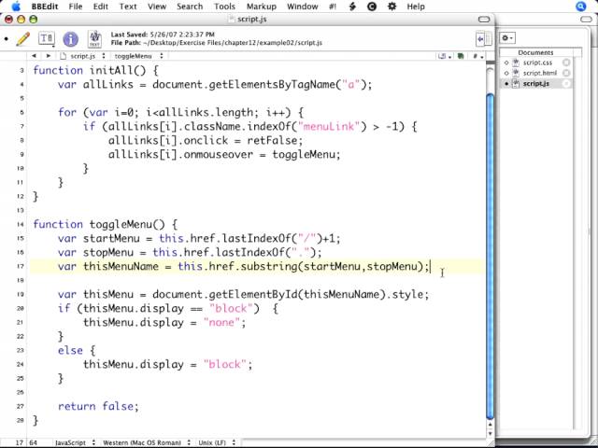The width and height of the screenshot is (598, 448).
Task: Click the File Path text in toolbar
Action: click(x=216, y=43)
